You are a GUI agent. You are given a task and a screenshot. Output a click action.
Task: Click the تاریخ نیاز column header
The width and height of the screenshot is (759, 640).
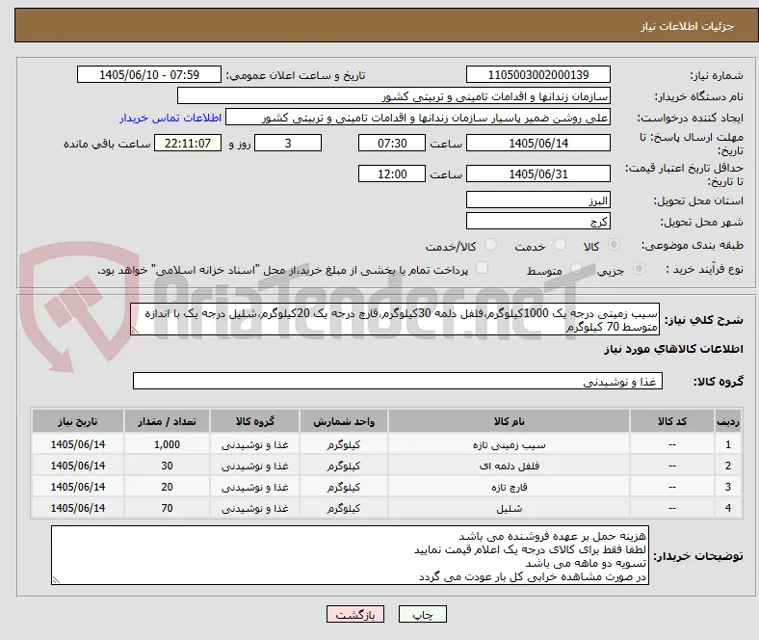tap(78, 421)
